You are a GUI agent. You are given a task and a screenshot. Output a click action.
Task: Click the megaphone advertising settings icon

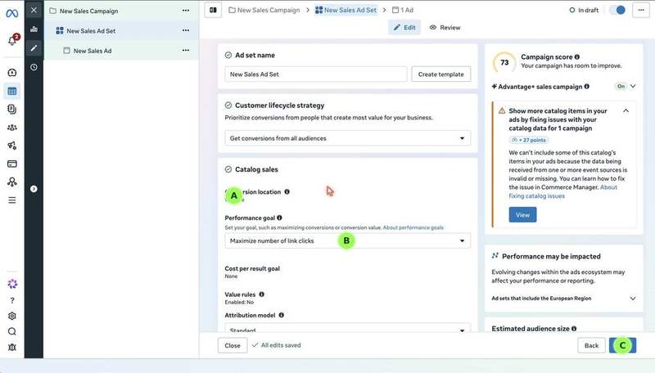coord(12,146)
